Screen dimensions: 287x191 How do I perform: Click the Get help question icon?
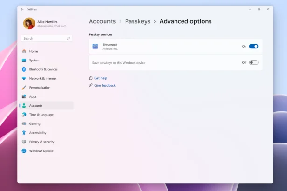click(91, 78)
